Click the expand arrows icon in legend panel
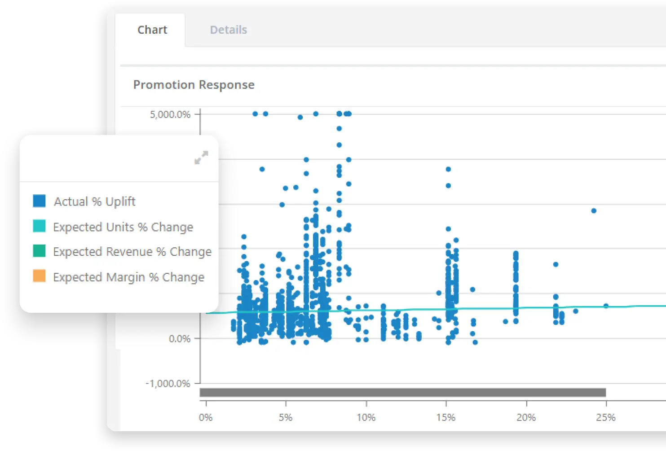This screenshot has width=666, height=451. tap(201, 158)
